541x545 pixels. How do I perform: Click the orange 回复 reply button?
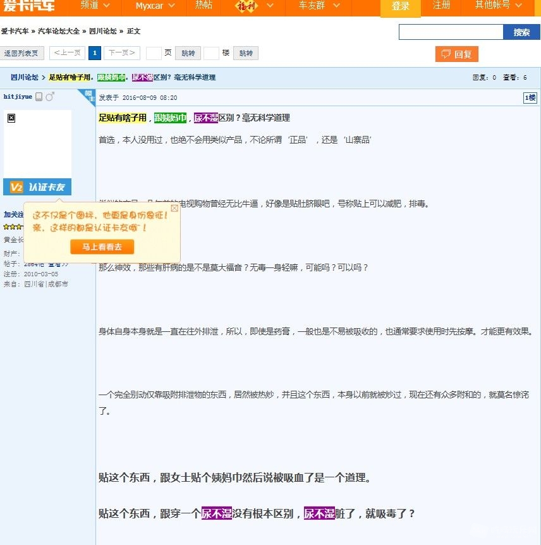tap(456, 54)
